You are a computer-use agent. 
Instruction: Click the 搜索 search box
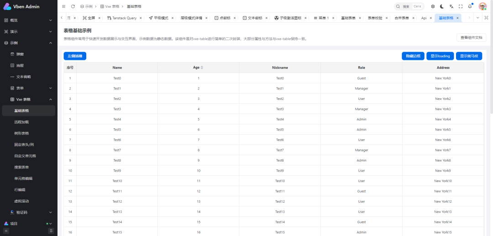point(409,6)
